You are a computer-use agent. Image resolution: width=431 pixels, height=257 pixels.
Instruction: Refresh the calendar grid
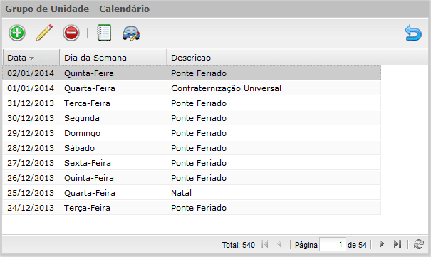point(419,244)
